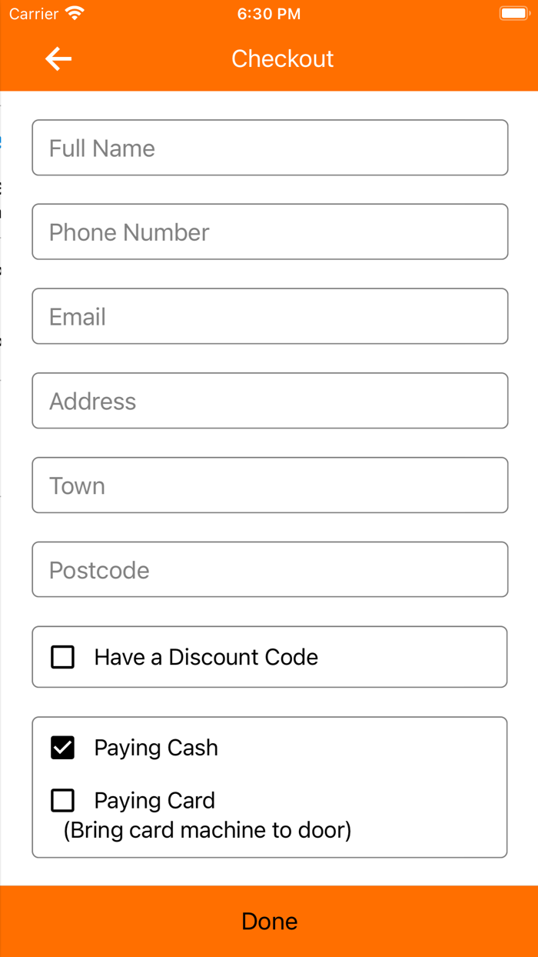Tap the 'Paying Cash' label text
538x957 pixels.
point(156,748)
